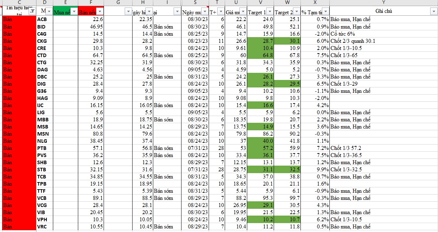
Task: Click green Target 2 cell 10.7 for VPH
Action: [287, 220]
